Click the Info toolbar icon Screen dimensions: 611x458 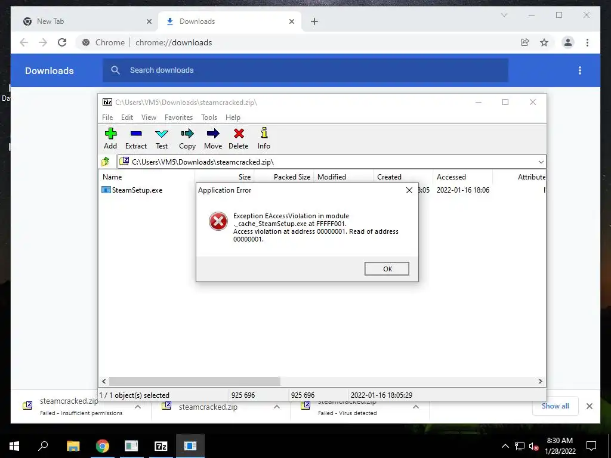[x=264, y=133]
